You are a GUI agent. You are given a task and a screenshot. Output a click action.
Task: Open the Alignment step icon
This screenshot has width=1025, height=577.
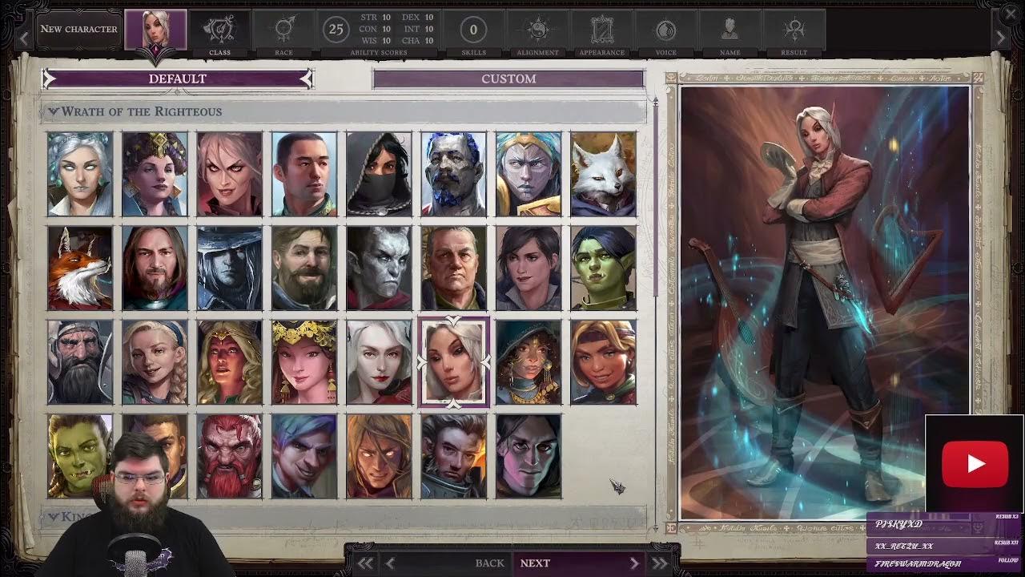537,33
